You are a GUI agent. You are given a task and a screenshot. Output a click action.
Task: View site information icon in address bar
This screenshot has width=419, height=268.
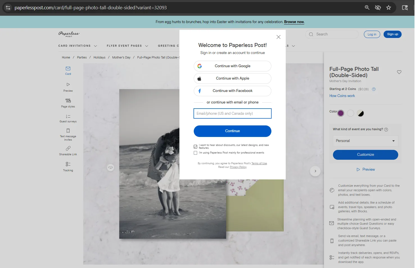[x=8, y=8]
